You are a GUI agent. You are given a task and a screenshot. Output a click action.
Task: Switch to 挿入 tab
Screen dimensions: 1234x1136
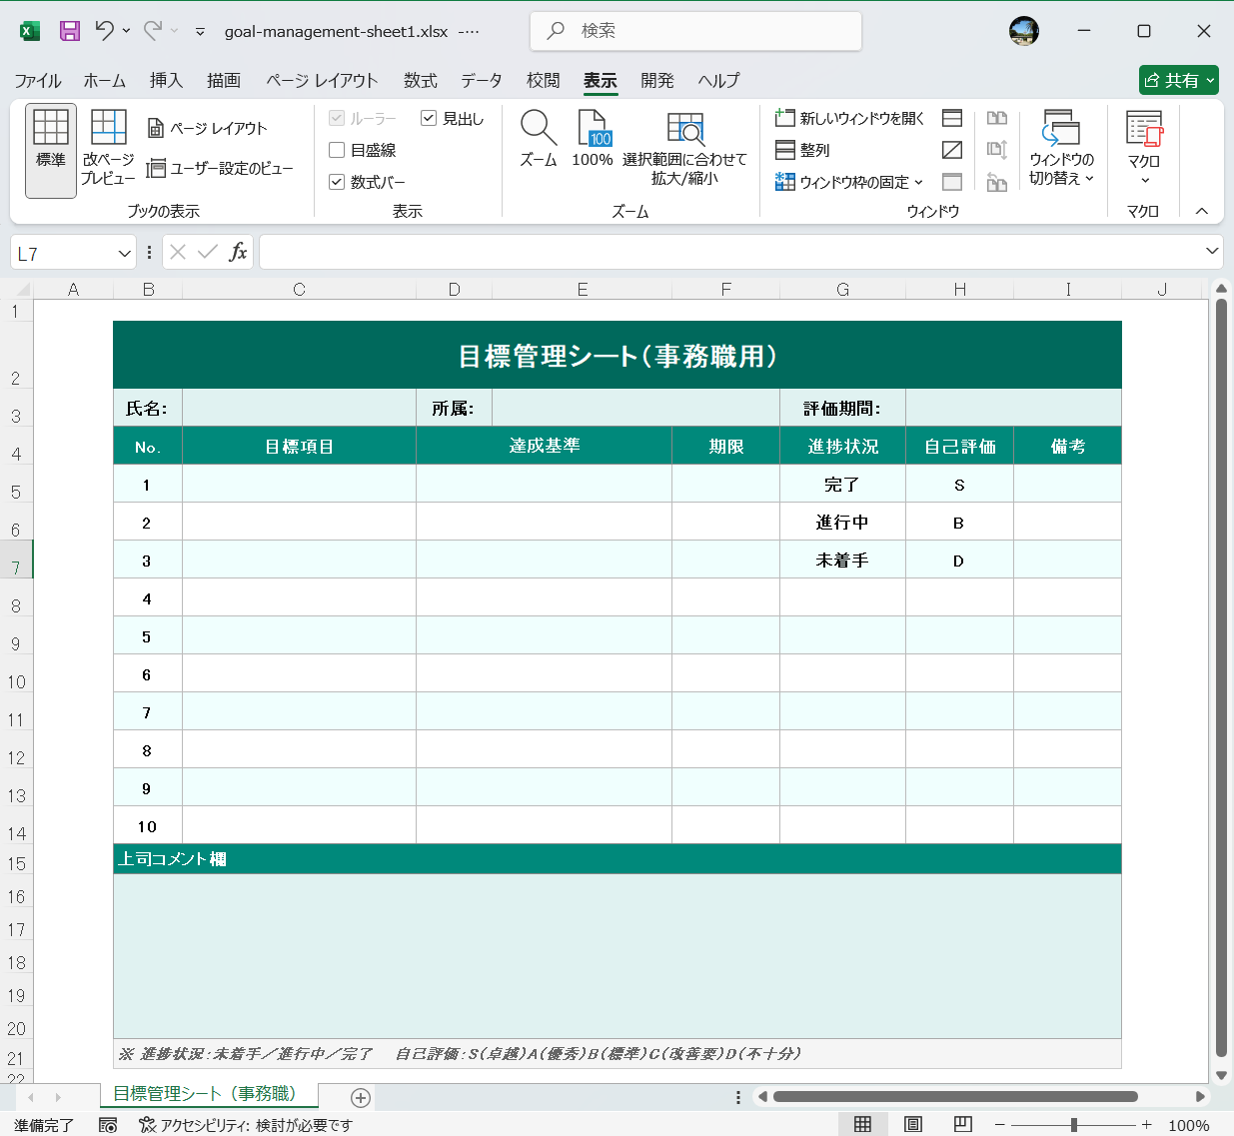pos(166,80)
